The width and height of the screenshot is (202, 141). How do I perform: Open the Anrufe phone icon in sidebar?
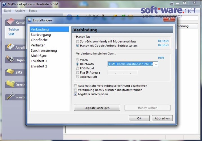pos(10,47)
